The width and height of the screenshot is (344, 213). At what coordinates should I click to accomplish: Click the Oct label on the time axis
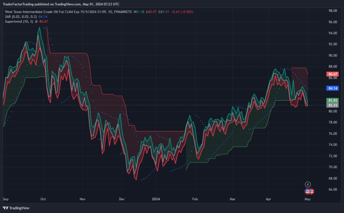pos(43,199)
